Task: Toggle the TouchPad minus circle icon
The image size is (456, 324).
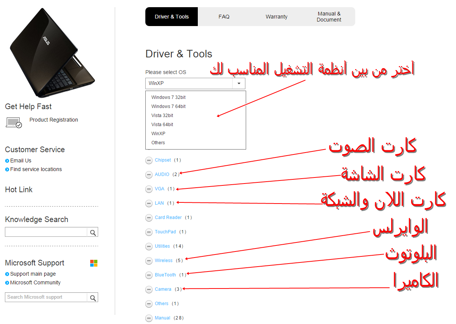Action: pos(149,232)
